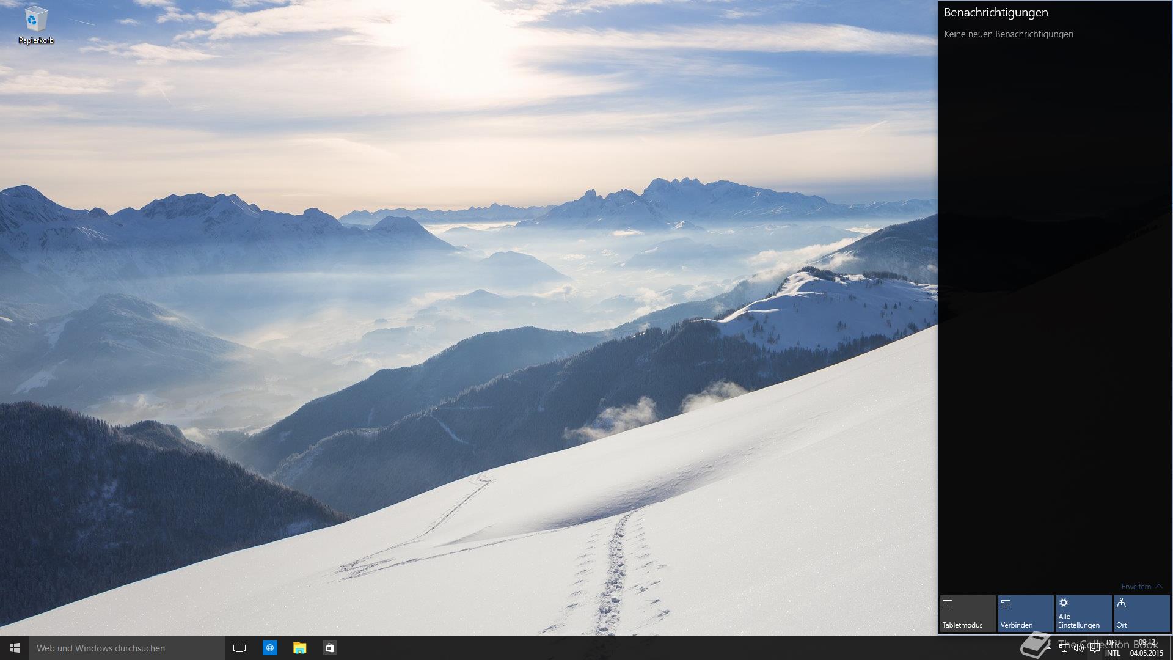The height and width of the screenshot is (660, 1173).
Task: Launch the globe browser taskbar icon
Action: click(x=269, y=648)
